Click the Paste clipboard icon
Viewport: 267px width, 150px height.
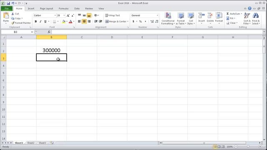pos(6,16)
